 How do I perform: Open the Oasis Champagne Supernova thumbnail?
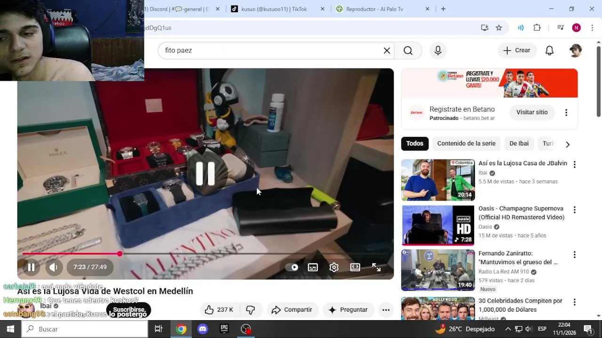pyautogui.click(x=438, y=225)
